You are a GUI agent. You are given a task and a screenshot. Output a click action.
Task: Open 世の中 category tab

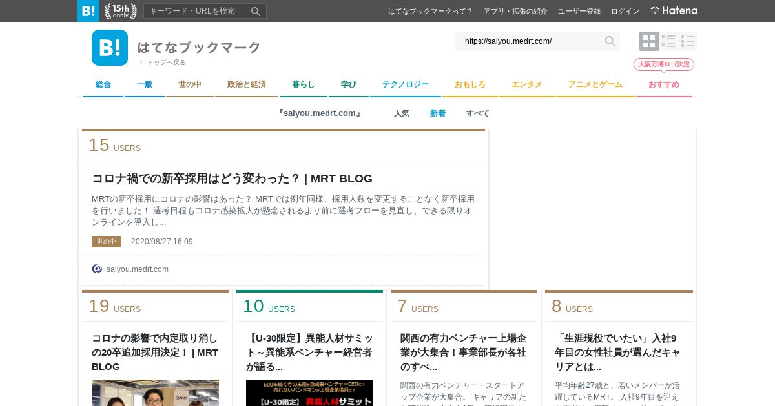(190, 84)
